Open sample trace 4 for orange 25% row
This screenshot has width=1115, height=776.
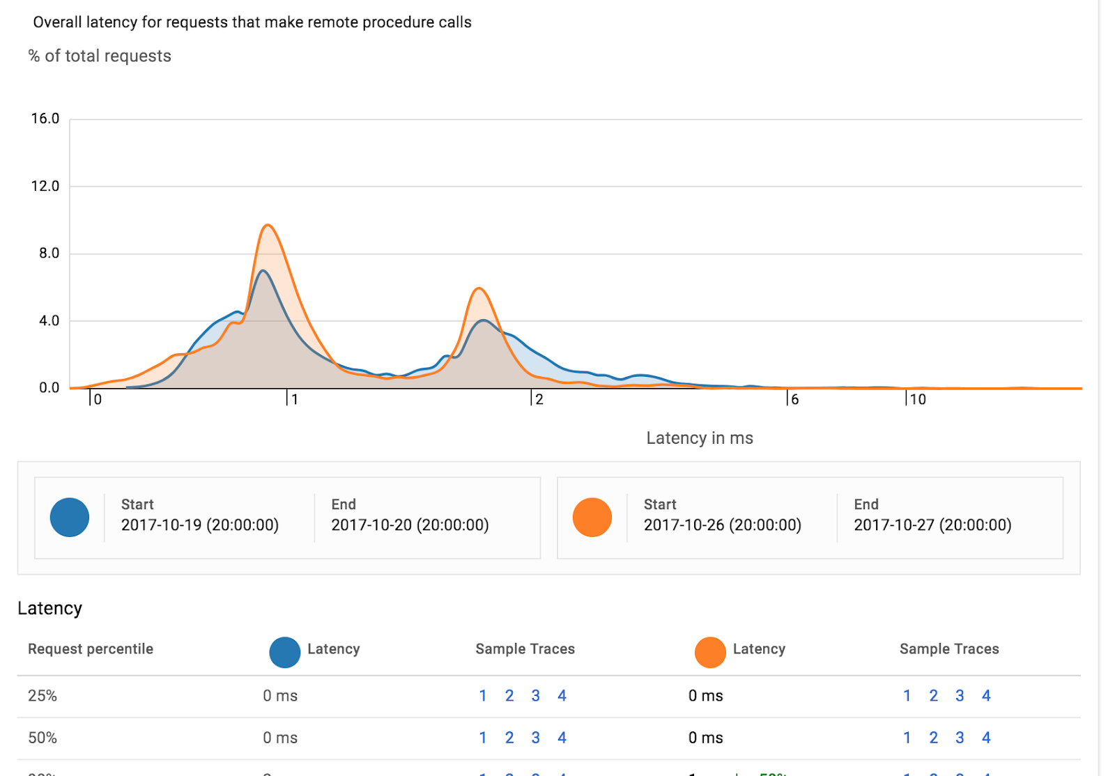click(986, 696)
